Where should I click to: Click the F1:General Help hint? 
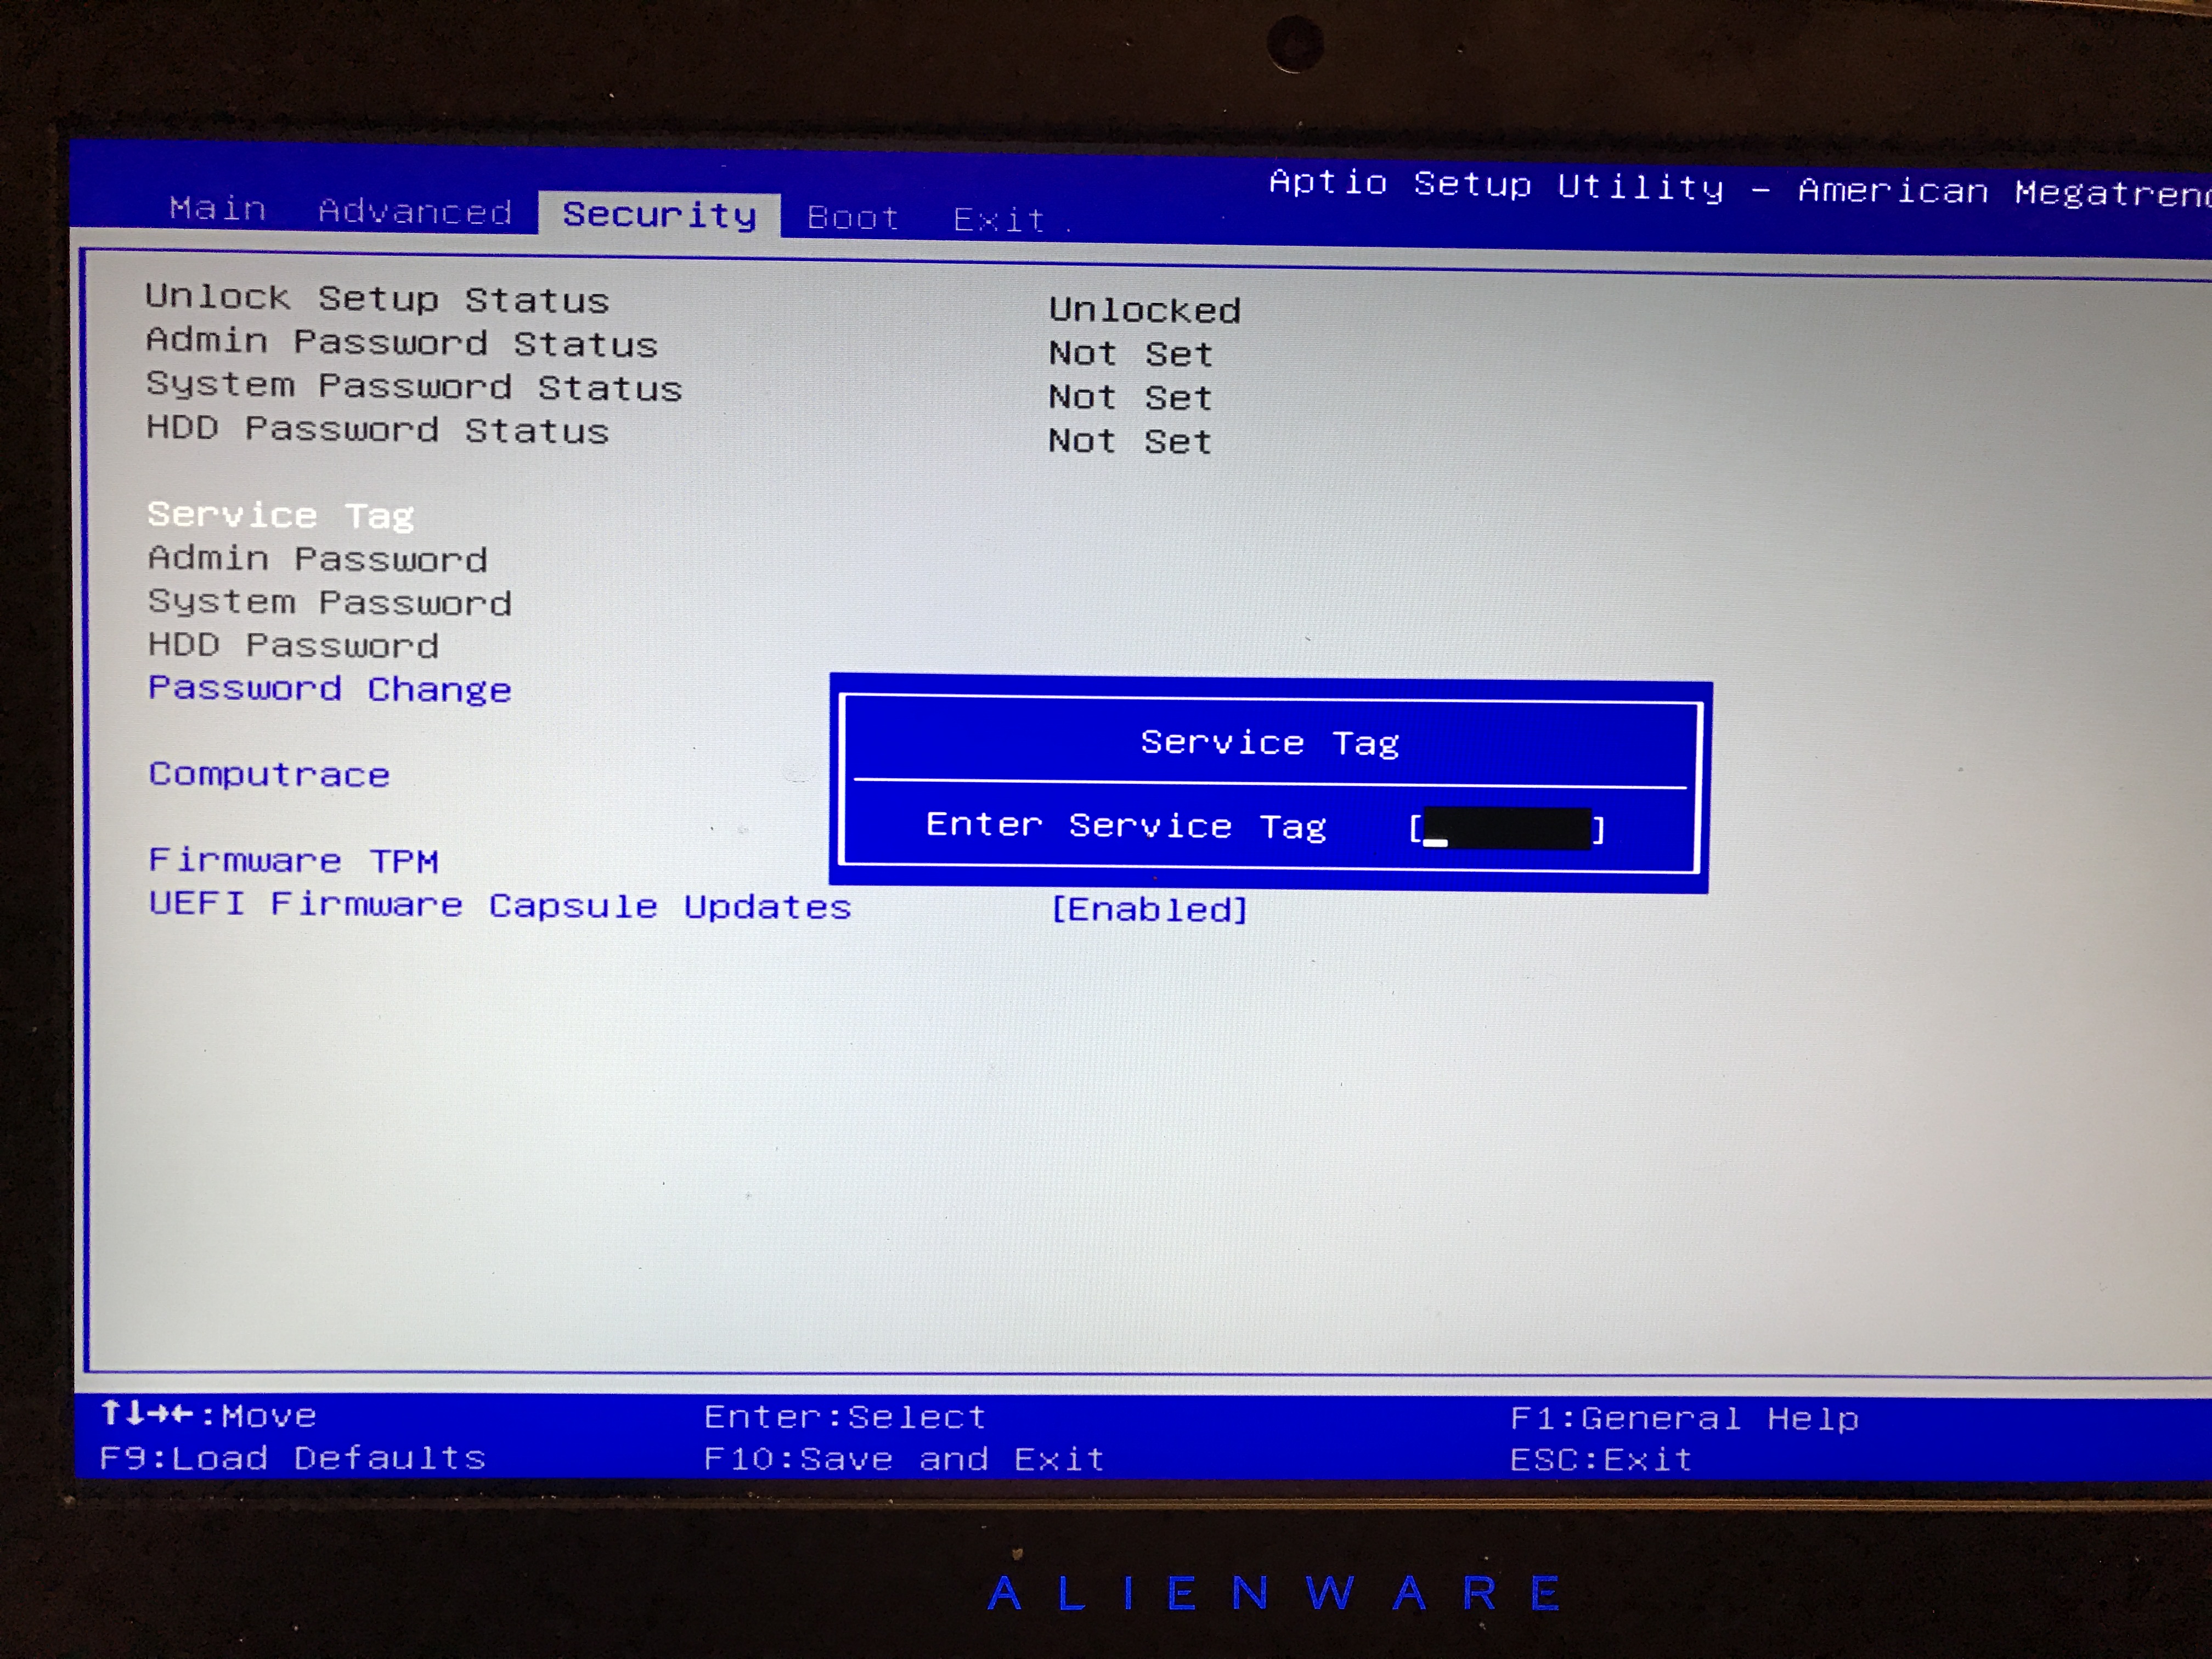tap(1684, 1418)
